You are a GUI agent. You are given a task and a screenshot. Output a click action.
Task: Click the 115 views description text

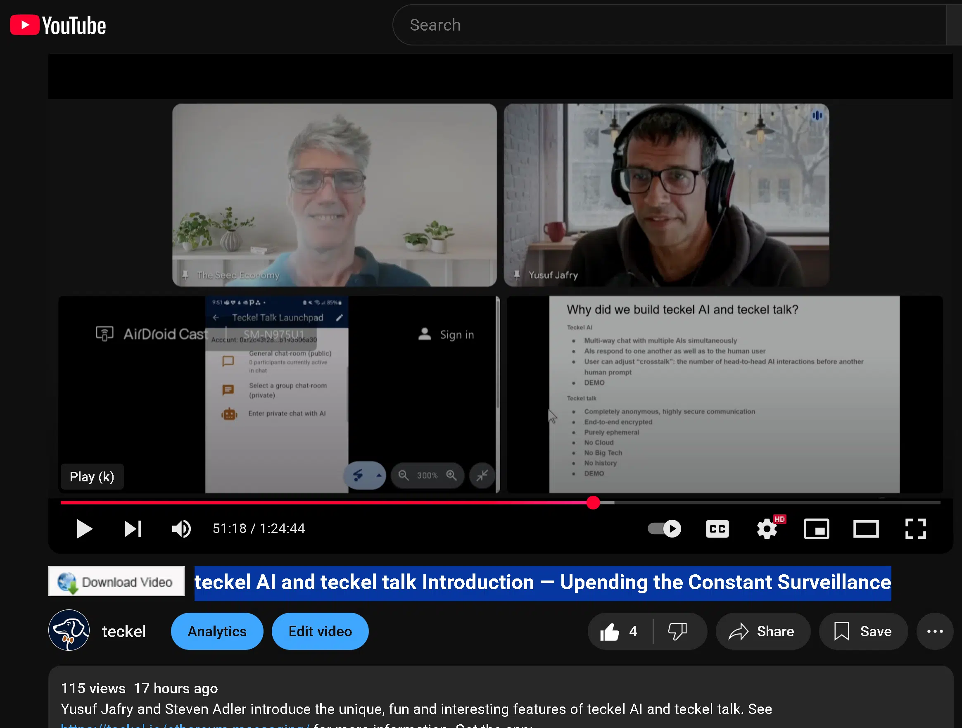93,688
